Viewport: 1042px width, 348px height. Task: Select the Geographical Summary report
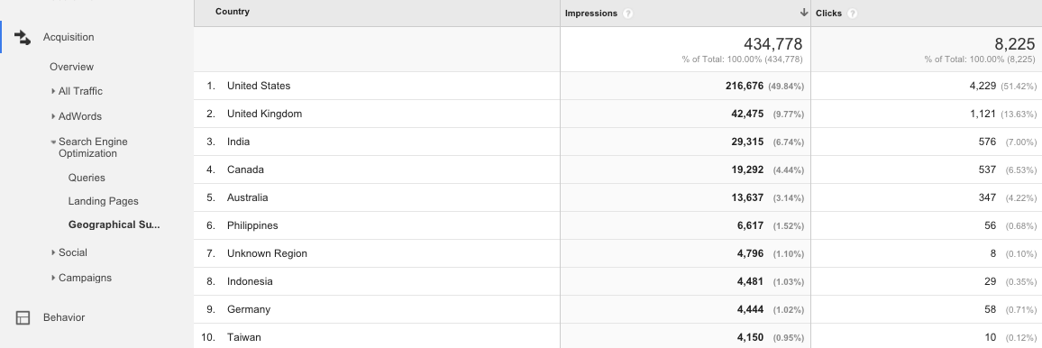(114, 224)
